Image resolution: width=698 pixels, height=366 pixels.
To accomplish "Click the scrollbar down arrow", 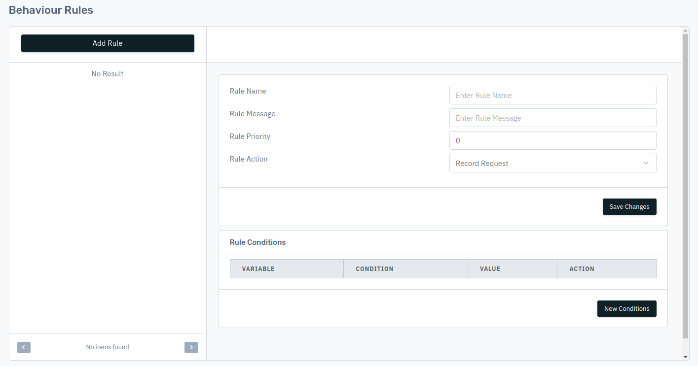I will click(686, 357).
